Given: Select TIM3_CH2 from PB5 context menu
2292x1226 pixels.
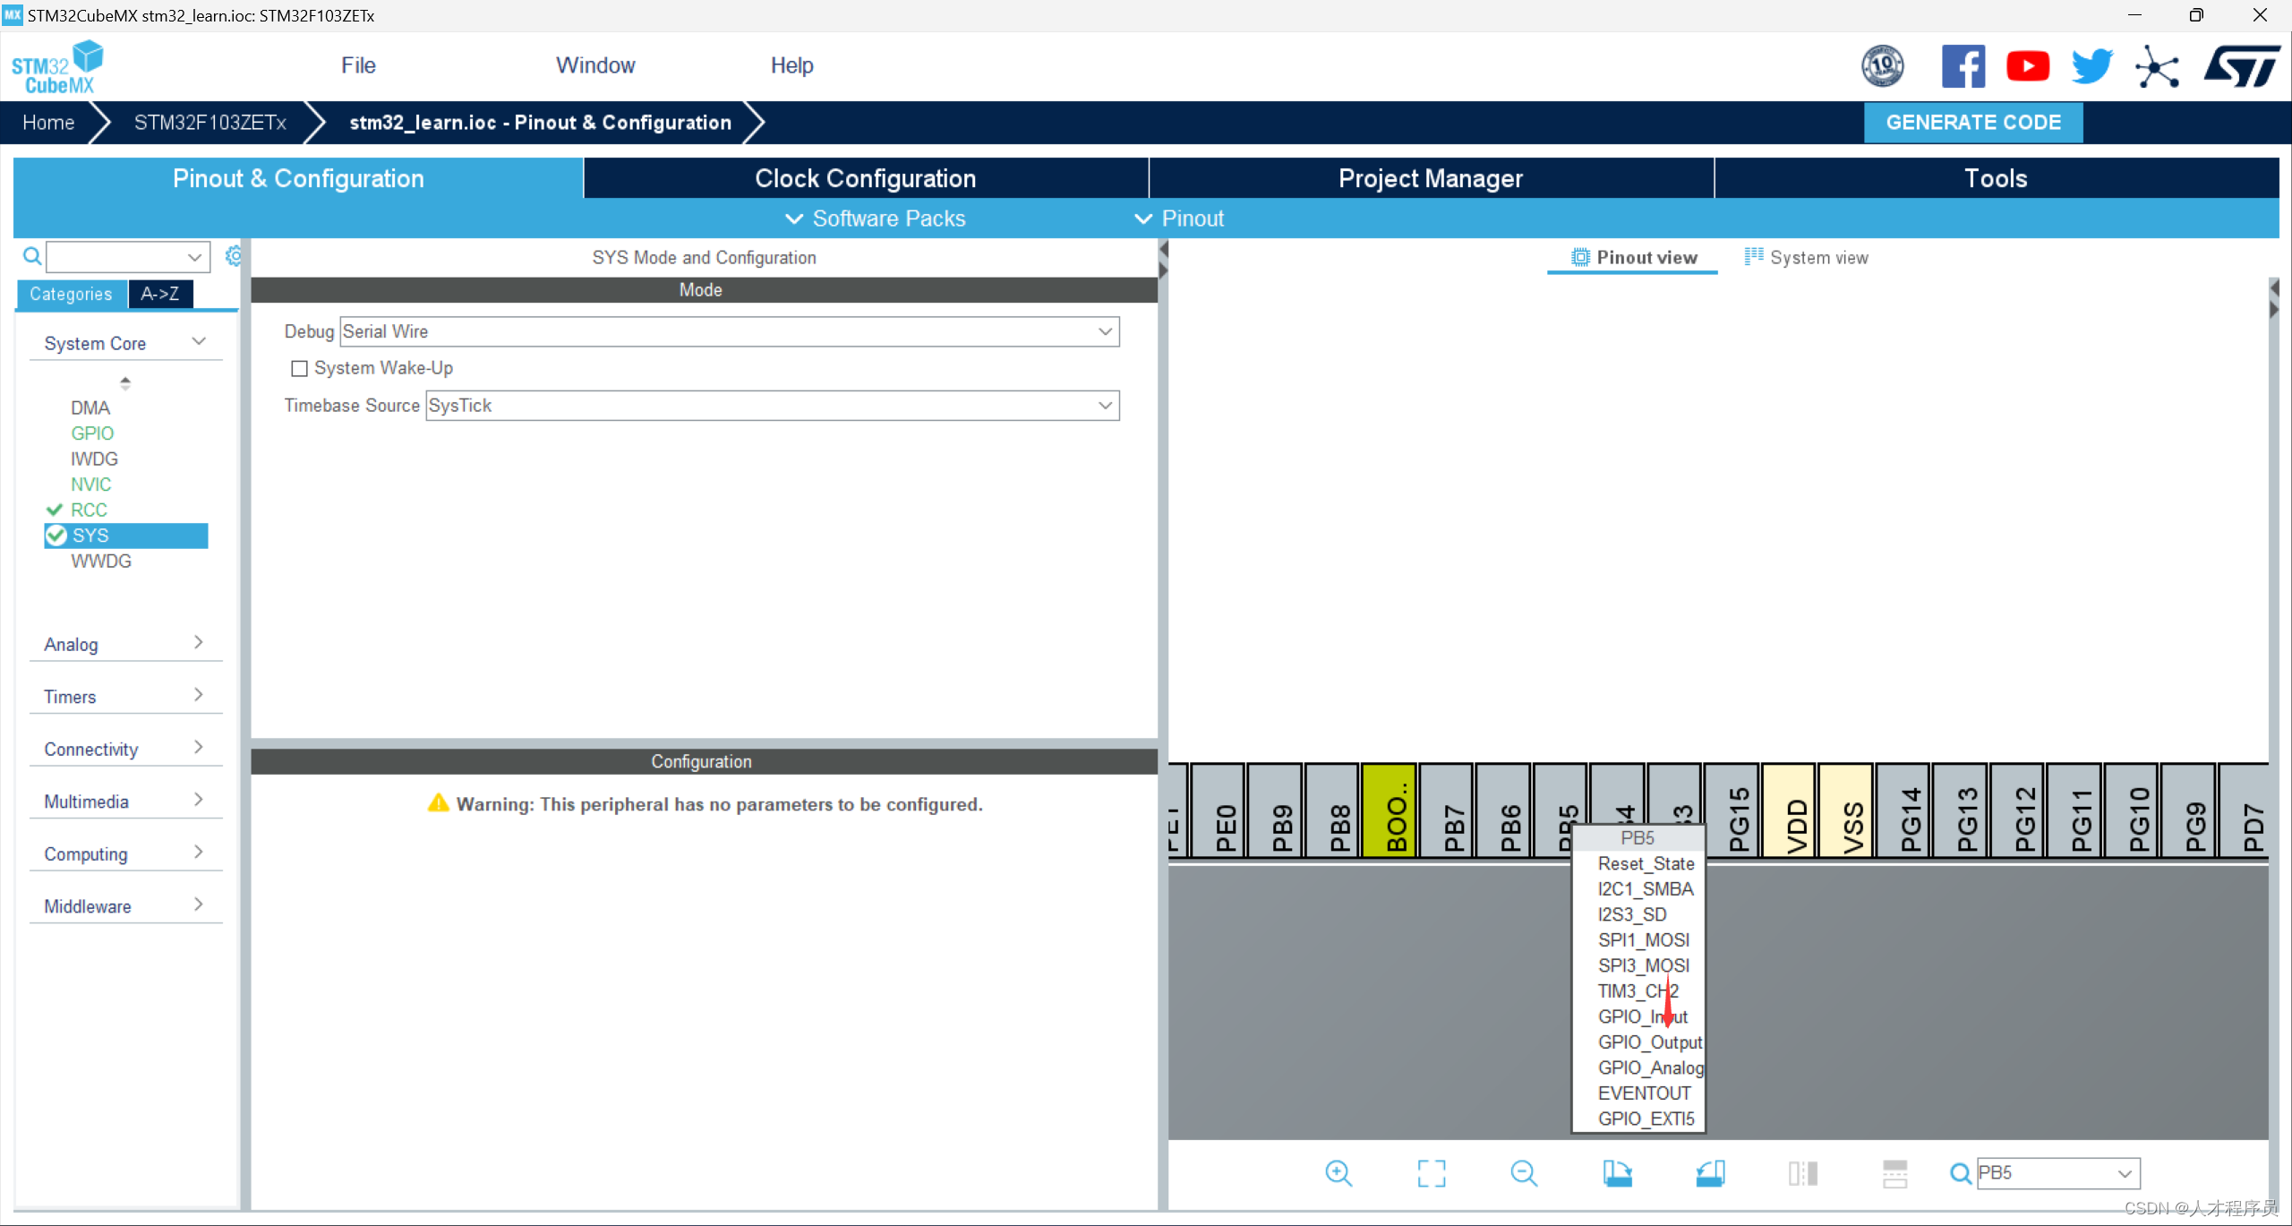Looking at the screenshot, I should point(1636,991).
